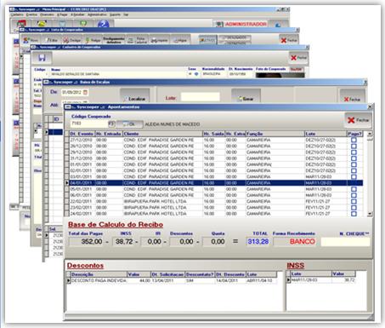Select the DESCONTO PAGA INDEVIDA discount row

point(172,280)
